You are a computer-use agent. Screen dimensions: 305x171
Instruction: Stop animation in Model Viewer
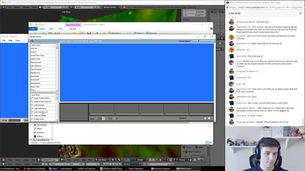tap(209, 118)
